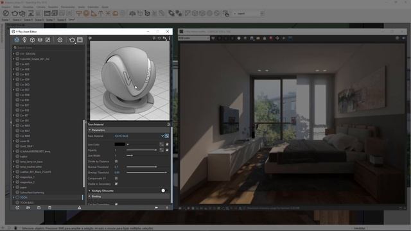Toggle the Opacity texture checkbox
Viewport: 411px width, 231px height.
[167, 150]
